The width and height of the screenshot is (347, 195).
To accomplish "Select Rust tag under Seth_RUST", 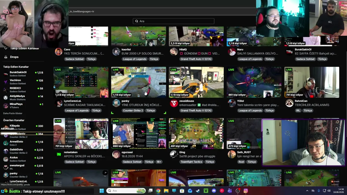I will coord(241,162).
